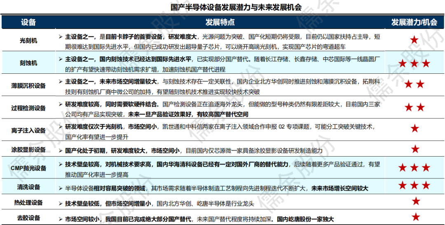Select the 过程检测设备 device cell

point(28,108)
